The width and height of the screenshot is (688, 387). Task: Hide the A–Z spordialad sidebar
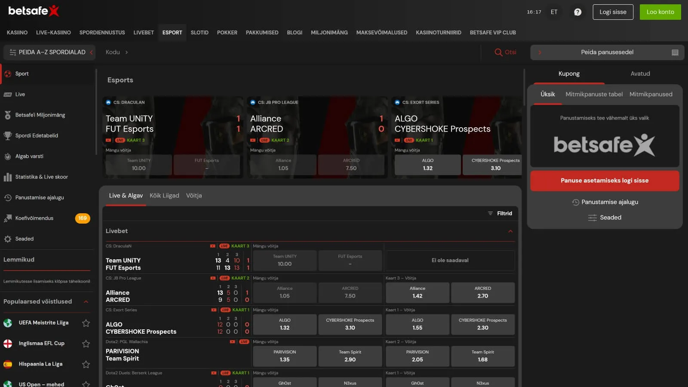[x=49, y=52]
